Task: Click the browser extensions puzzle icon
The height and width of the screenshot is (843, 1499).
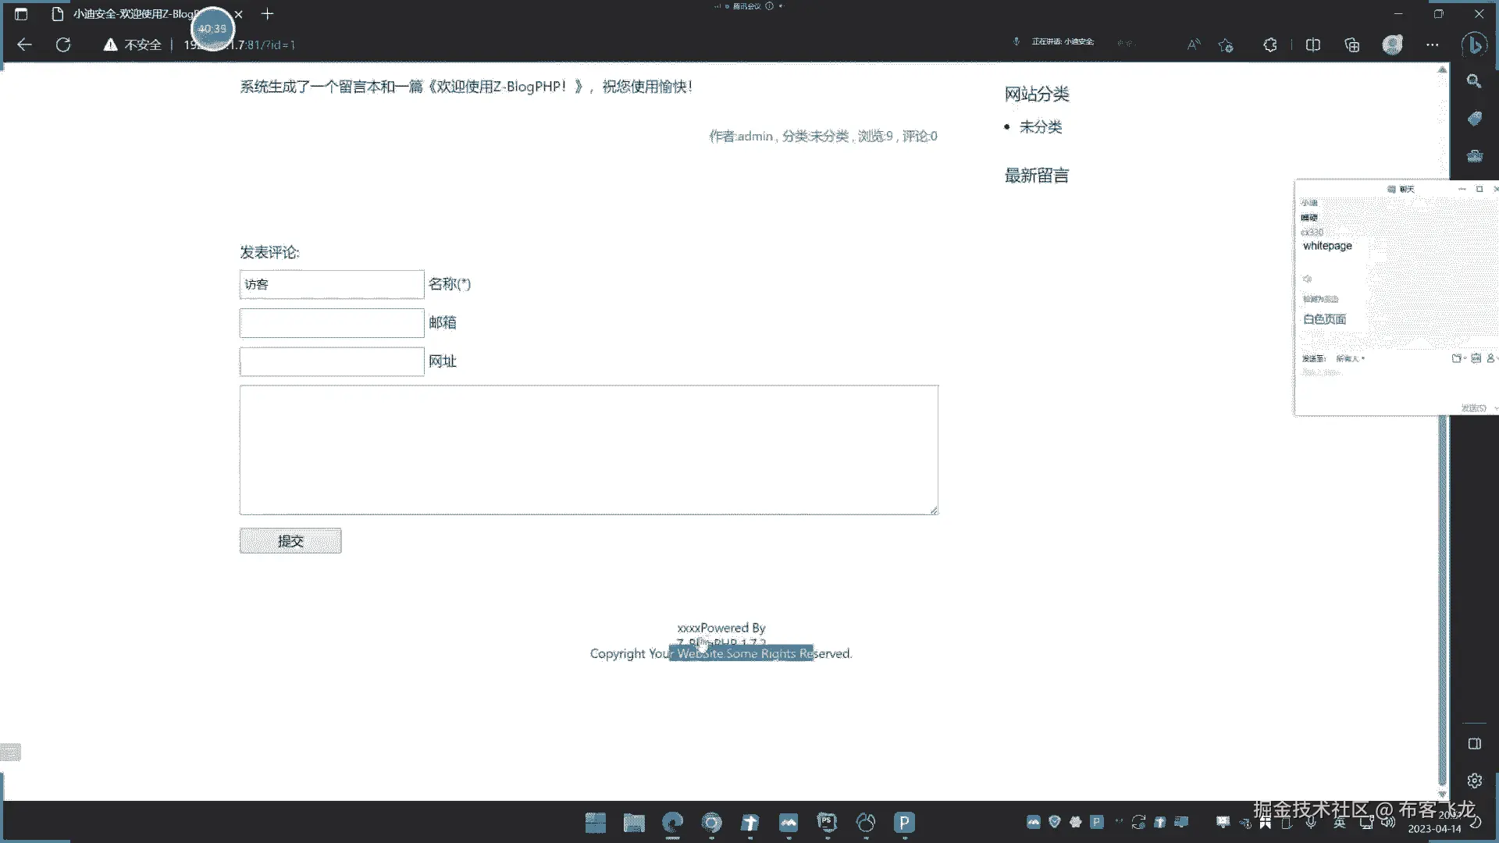Action: (x=1270, y=44)
